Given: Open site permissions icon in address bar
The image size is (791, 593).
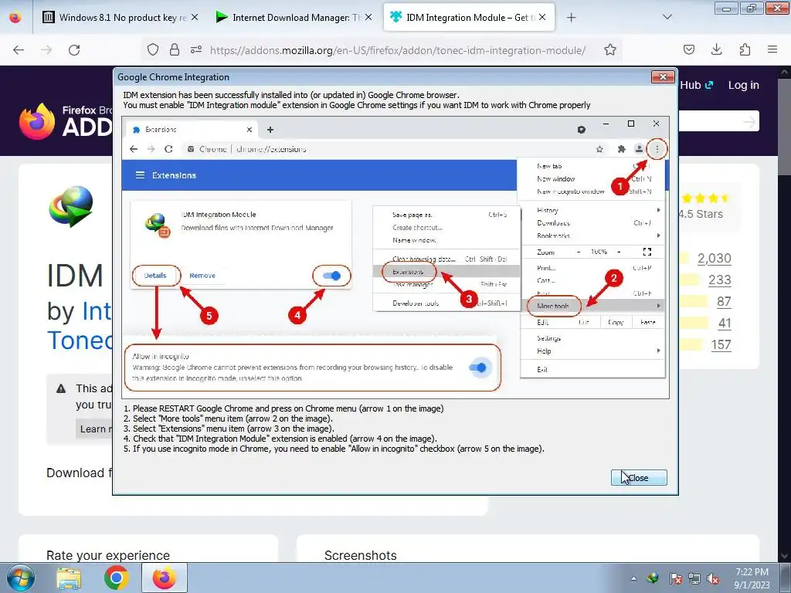Looking at the screenshot, I should 196,49.
